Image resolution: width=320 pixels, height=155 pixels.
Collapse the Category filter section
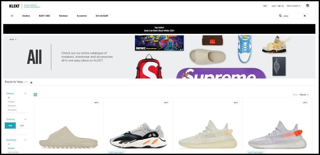click(x=25, y=93)
